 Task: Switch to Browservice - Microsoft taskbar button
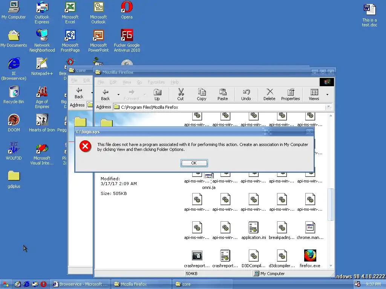(80, 284)
